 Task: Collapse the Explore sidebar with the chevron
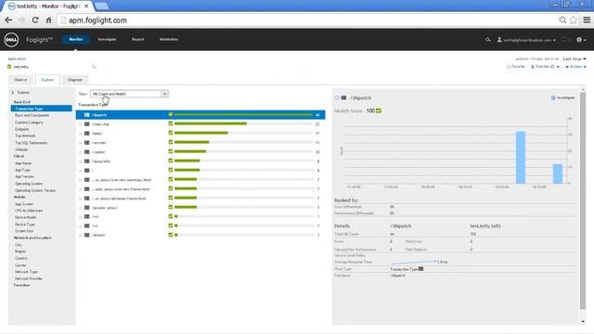pos(12,93)
